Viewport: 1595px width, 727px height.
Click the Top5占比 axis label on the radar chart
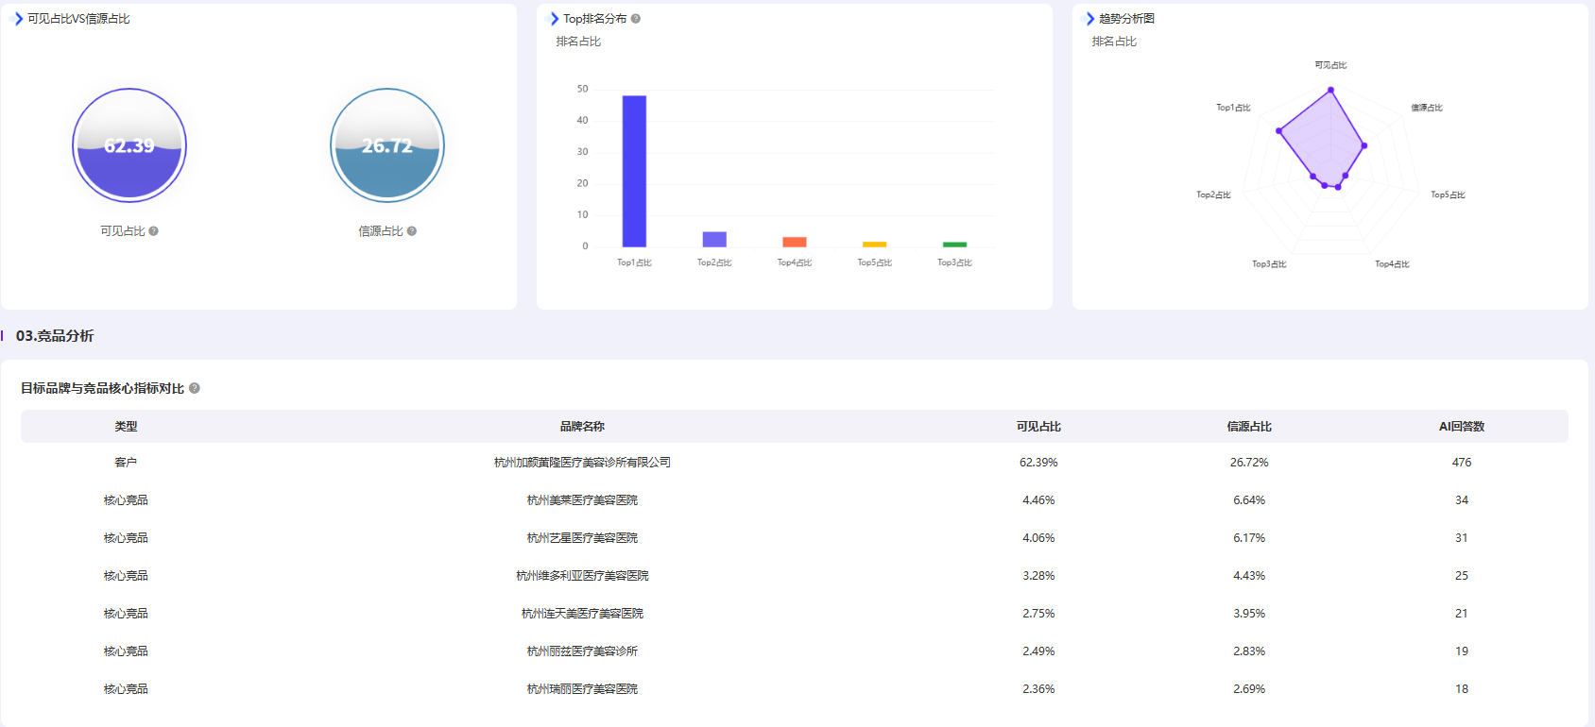(x=1448, y=195)
